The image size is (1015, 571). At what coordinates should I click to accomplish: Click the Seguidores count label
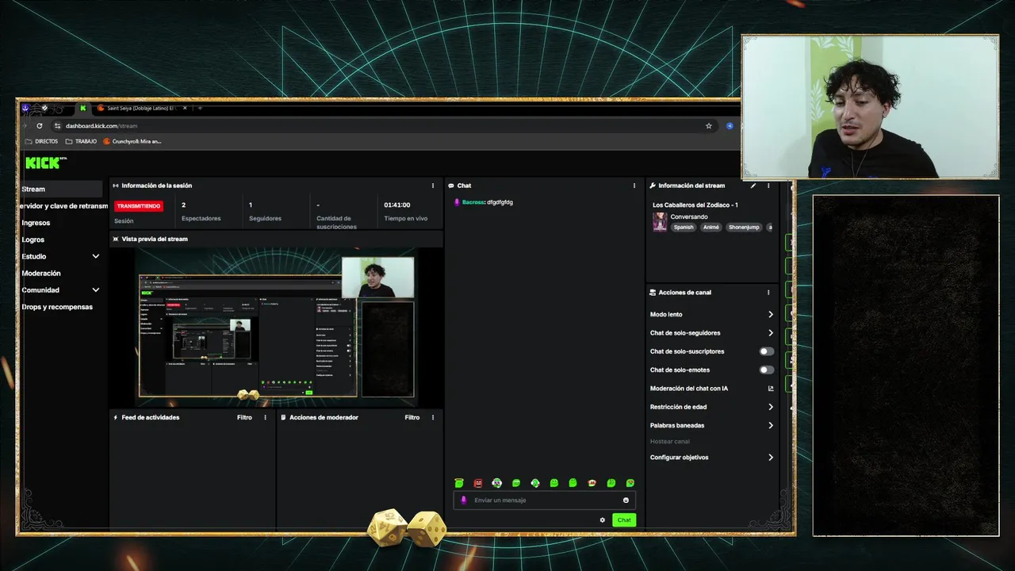point(264,218)
